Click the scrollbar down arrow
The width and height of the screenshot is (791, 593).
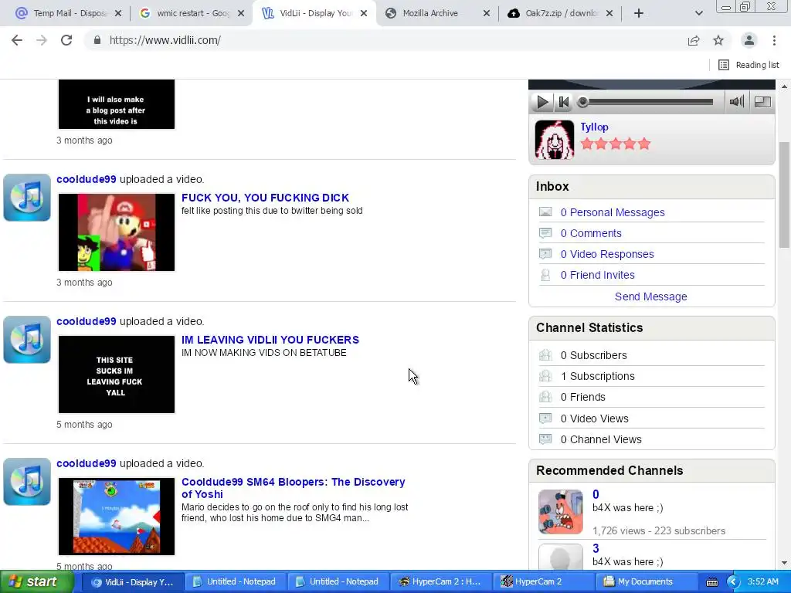(x=785, y=563)
